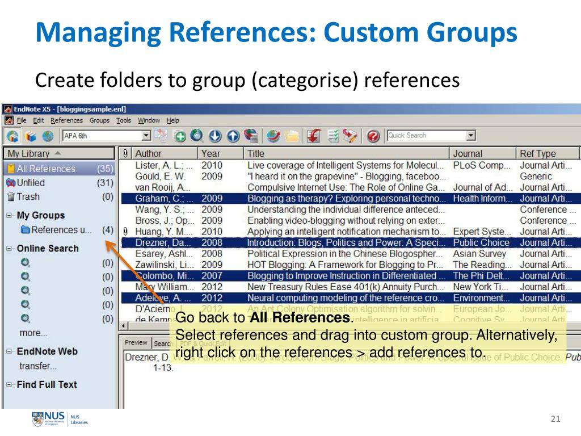581x436 pixels.
Task: Click the red Help question mark icon
Action: click(x=373, y=136)
